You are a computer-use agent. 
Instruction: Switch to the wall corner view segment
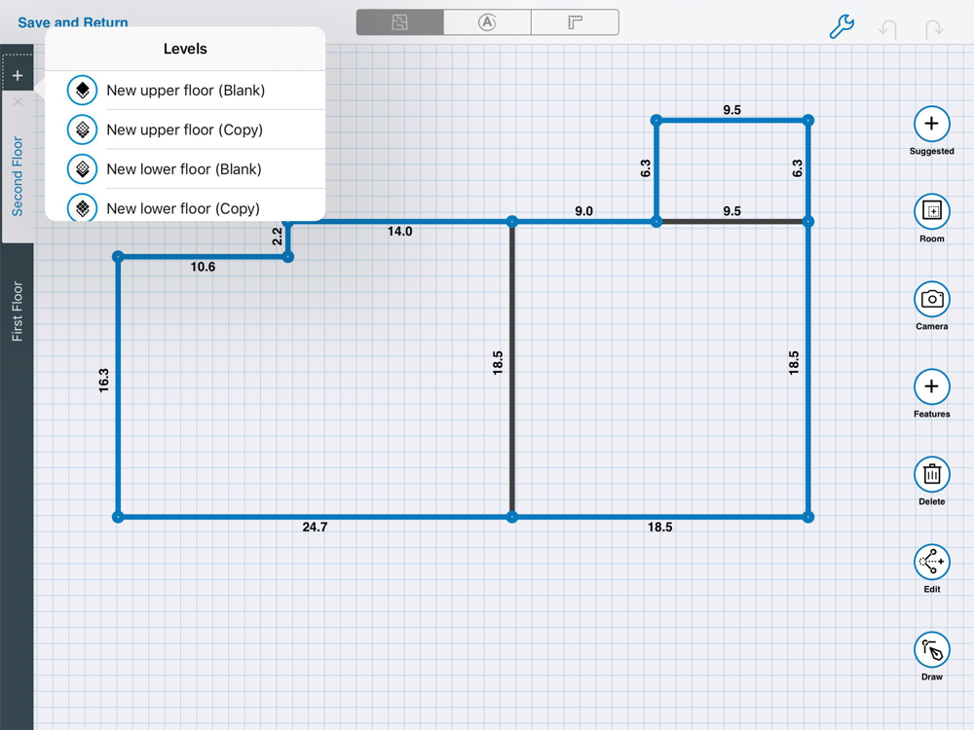575,22
